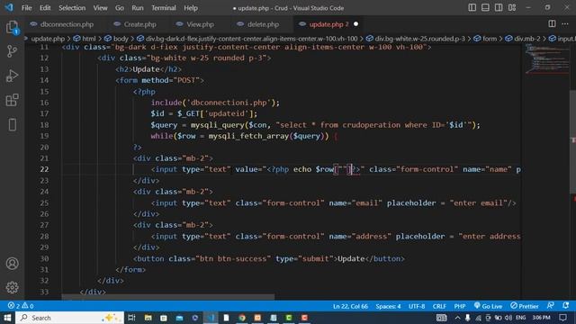Image resolution: width=576 pixels, height=324 pixels.
Task: Change the PHP language mode
Action: [x=460, y=306]
